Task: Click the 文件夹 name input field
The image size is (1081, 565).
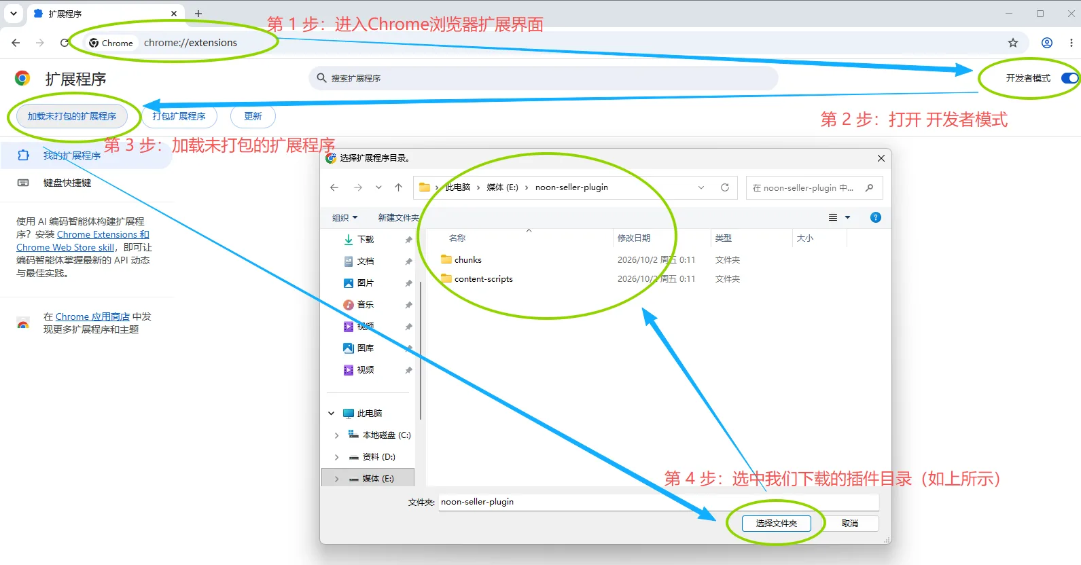Action: 659,502
